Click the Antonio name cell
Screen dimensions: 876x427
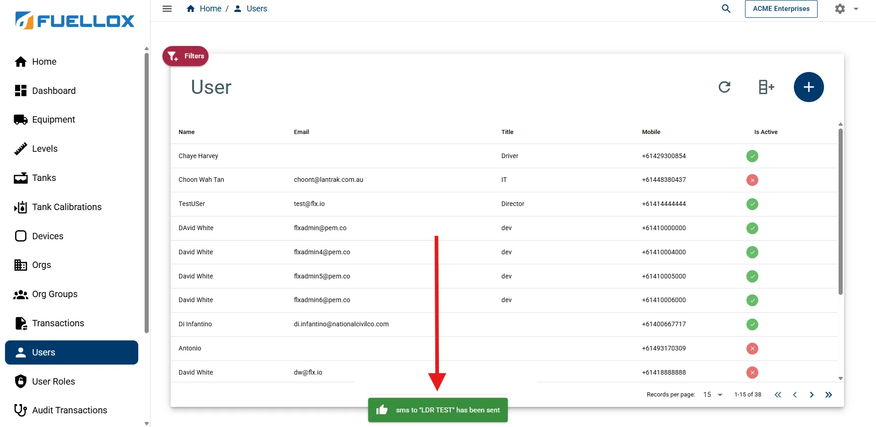(190, 348)
